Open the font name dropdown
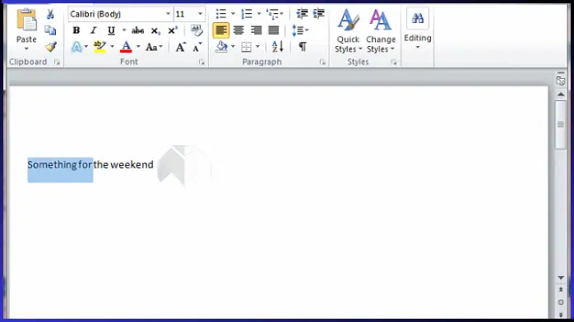The height and width of the screenshot is (322, 574). (168, 14)
